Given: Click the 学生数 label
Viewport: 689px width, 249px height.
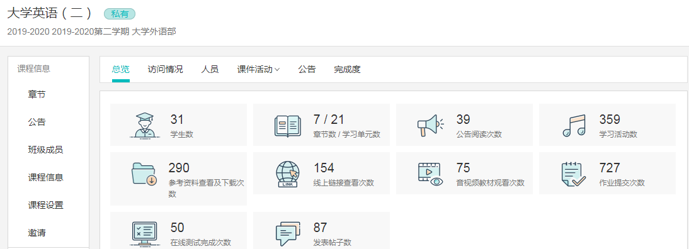Looking at the screenshot, I should (x=181, y=134).
